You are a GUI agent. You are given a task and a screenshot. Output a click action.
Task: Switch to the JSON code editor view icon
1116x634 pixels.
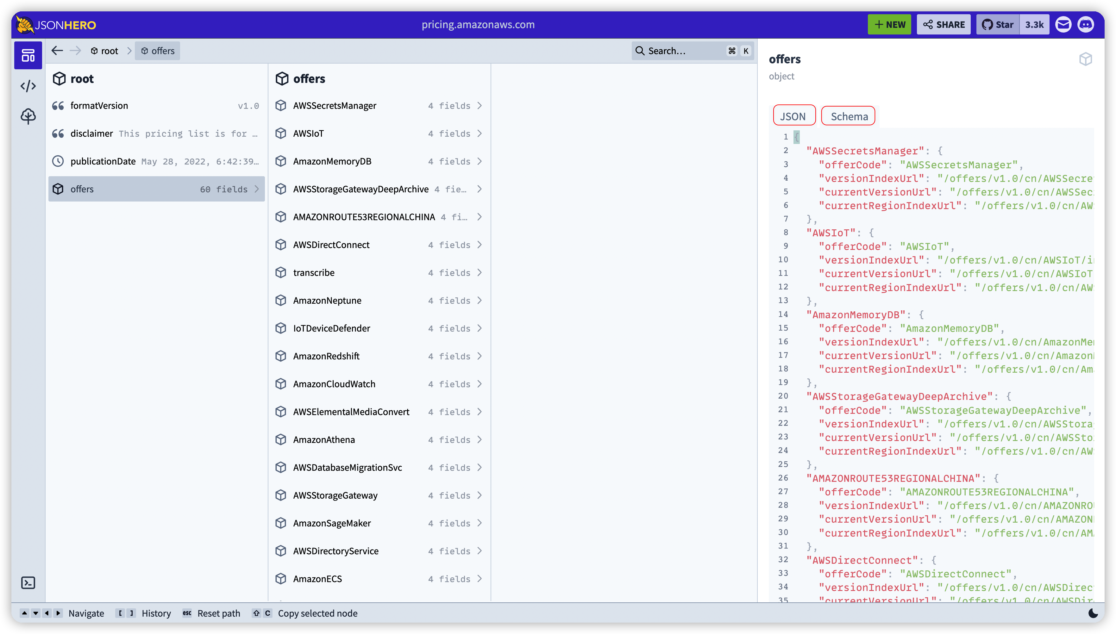(28, 86)
